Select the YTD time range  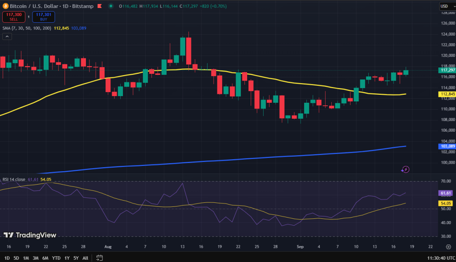[x=56, y=258]
